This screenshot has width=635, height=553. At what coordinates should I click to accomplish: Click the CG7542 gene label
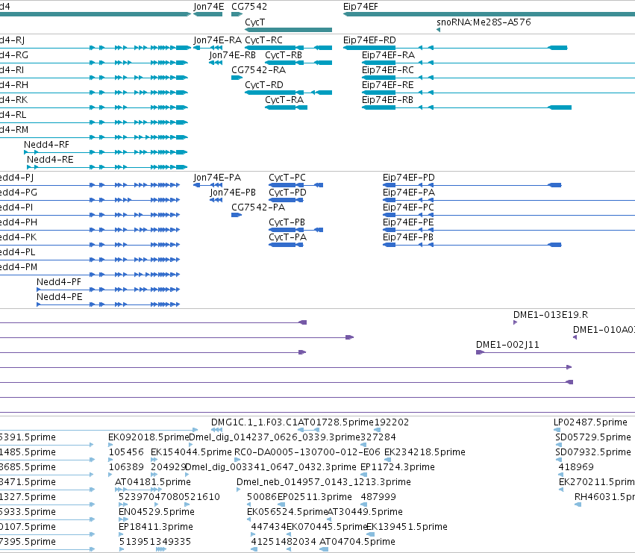[x=249, y=7]
